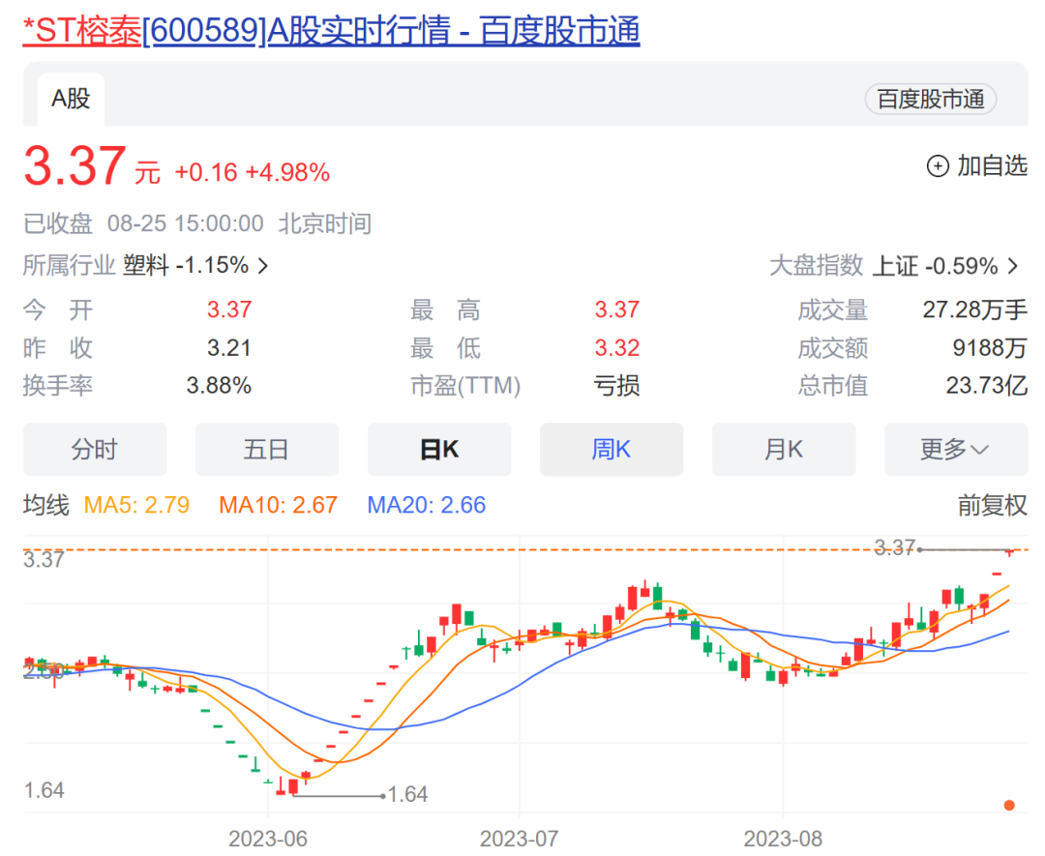Click the 3.37 high price marker on chart

tap(894, 547)
